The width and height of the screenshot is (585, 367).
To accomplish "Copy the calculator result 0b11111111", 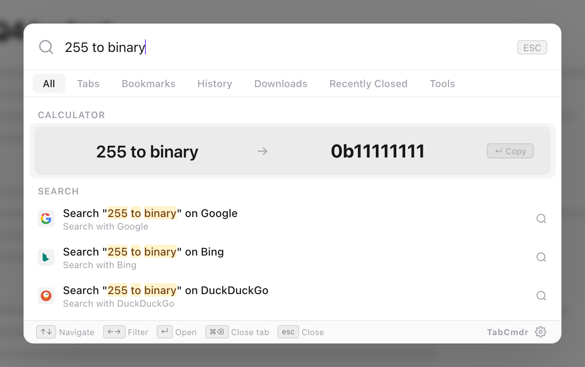I will click(x=510, y=151).
